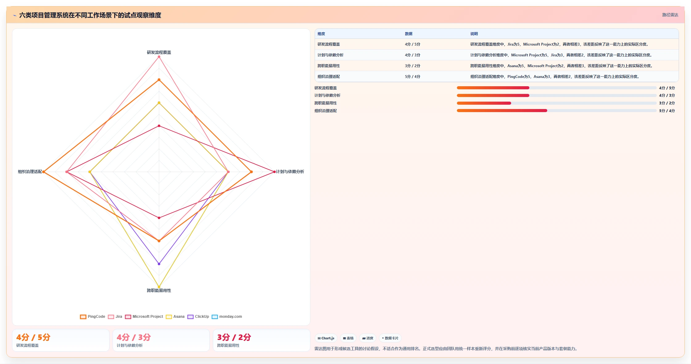The width and height of the screenshot is (691, 364).
Task: Click the 研发流程覆盖 progress bar
Action: point(557,88)
